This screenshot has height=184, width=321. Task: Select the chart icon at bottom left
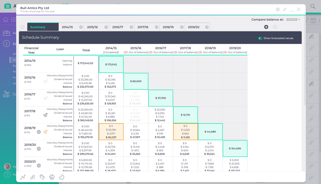pyautogui.click(x=23, y=177)
